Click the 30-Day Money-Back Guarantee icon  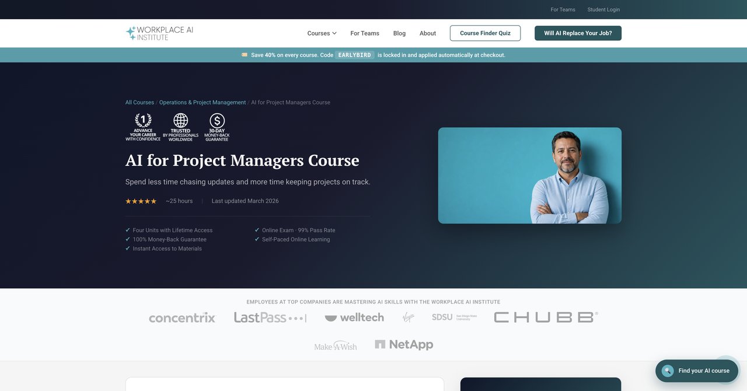click(217, 127)
